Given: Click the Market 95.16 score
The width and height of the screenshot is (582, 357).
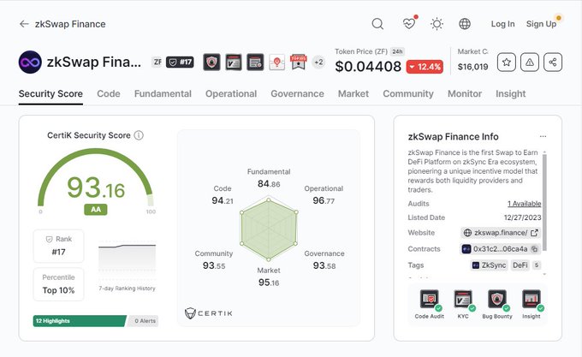Looking at the screenshot, I should [x=269, y=277].
